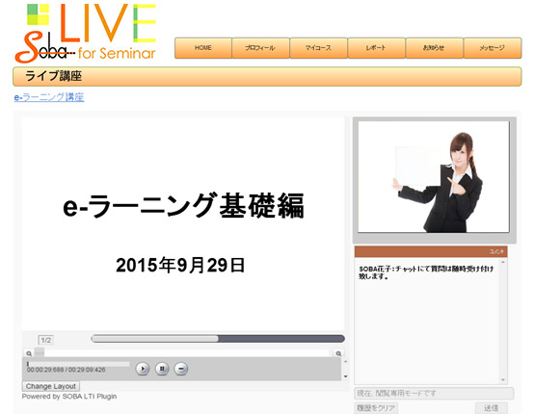Viewport: 534px width, 414px height.
Task: Click the slide progress bar
Action: coord(218,339)
